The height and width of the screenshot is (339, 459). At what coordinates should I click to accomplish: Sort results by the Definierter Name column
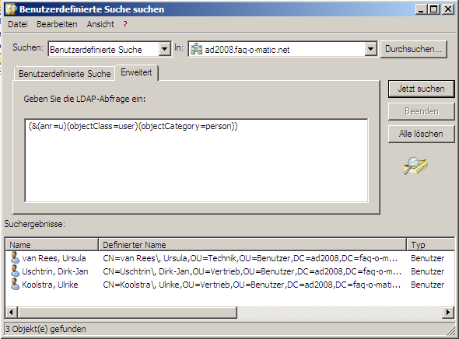[252, 244]
